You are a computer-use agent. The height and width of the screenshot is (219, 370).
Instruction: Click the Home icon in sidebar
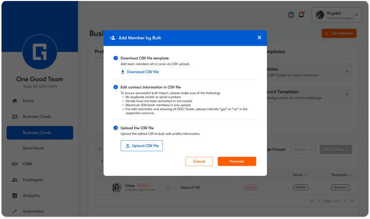[x=15, y=101]
